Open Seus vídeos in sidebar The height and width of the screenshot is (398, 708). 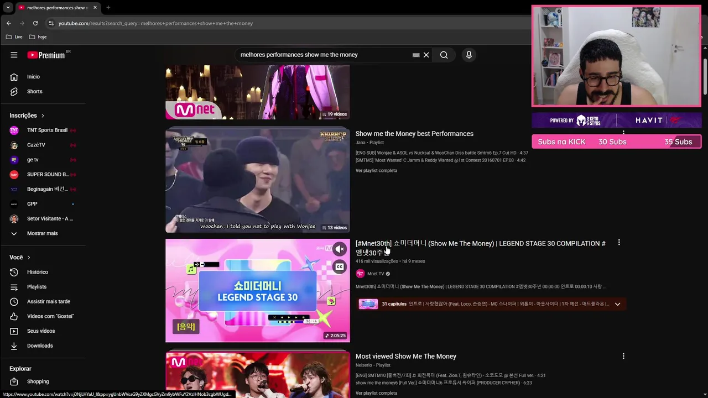click(x=42, y=331)
